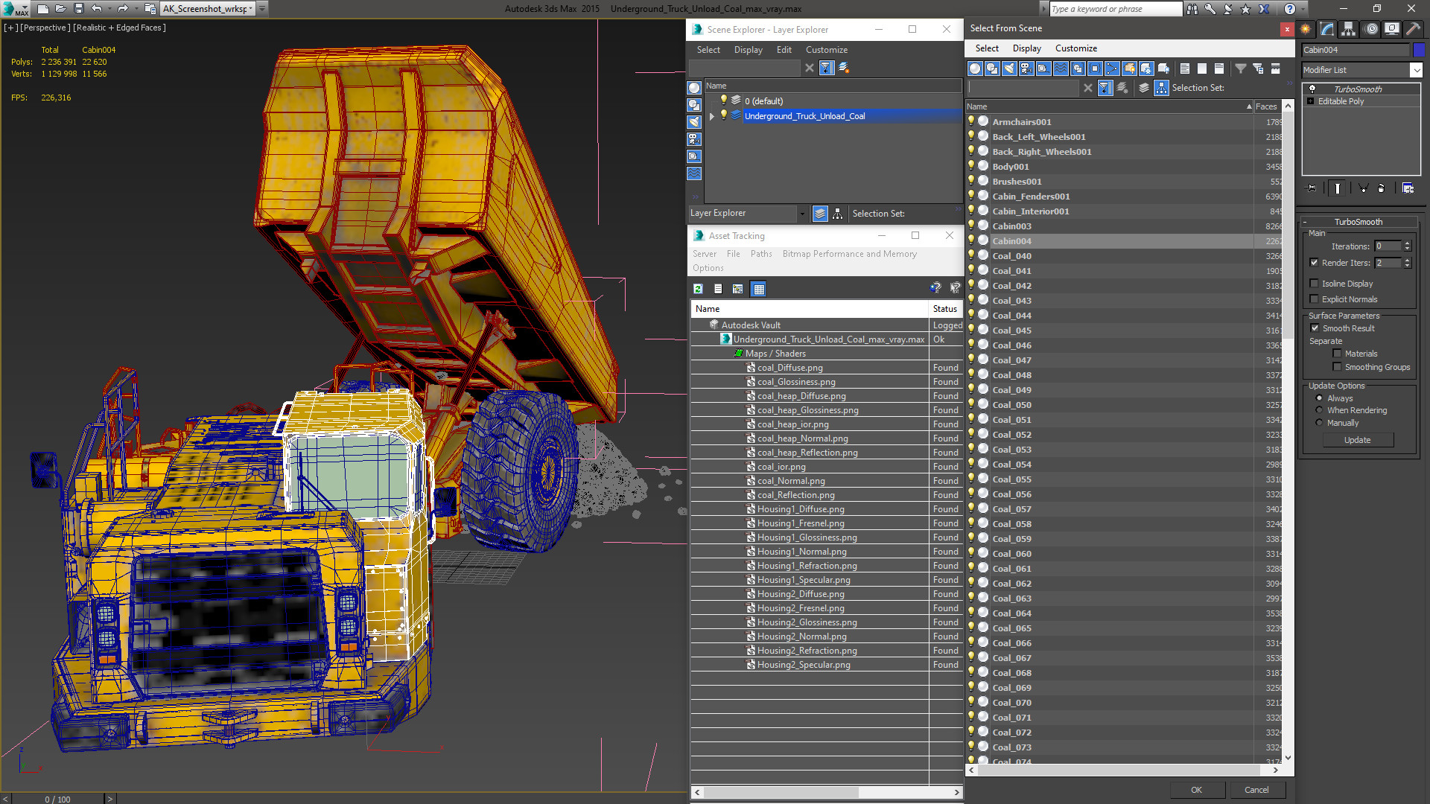Click Sort by Layer icon in Layer Explorer
Image resolution: width=1430 pixels, height=804 pixels.
click(x=820, y=214)
